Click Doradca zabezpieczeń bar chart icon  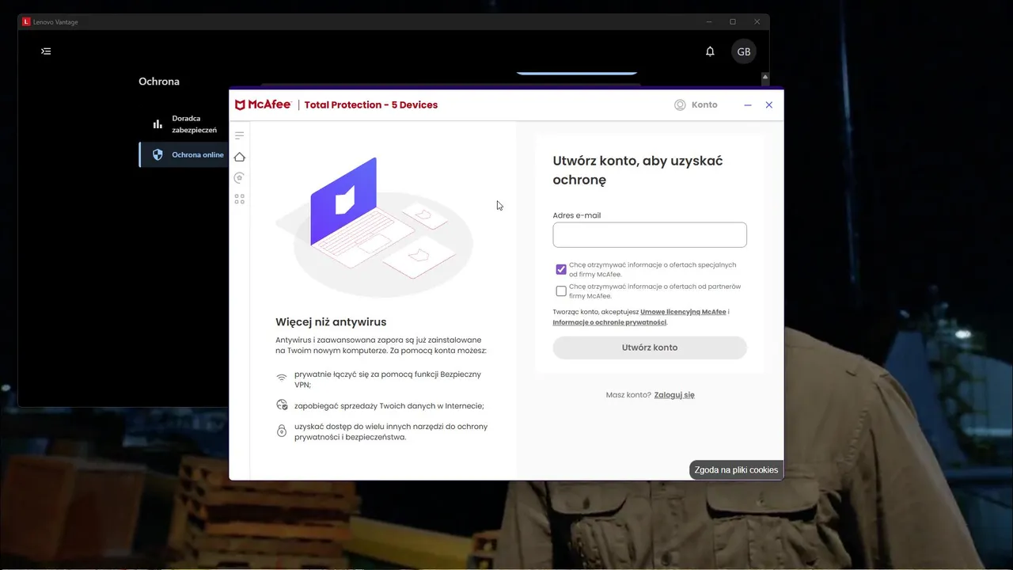[x=157, y=124]
